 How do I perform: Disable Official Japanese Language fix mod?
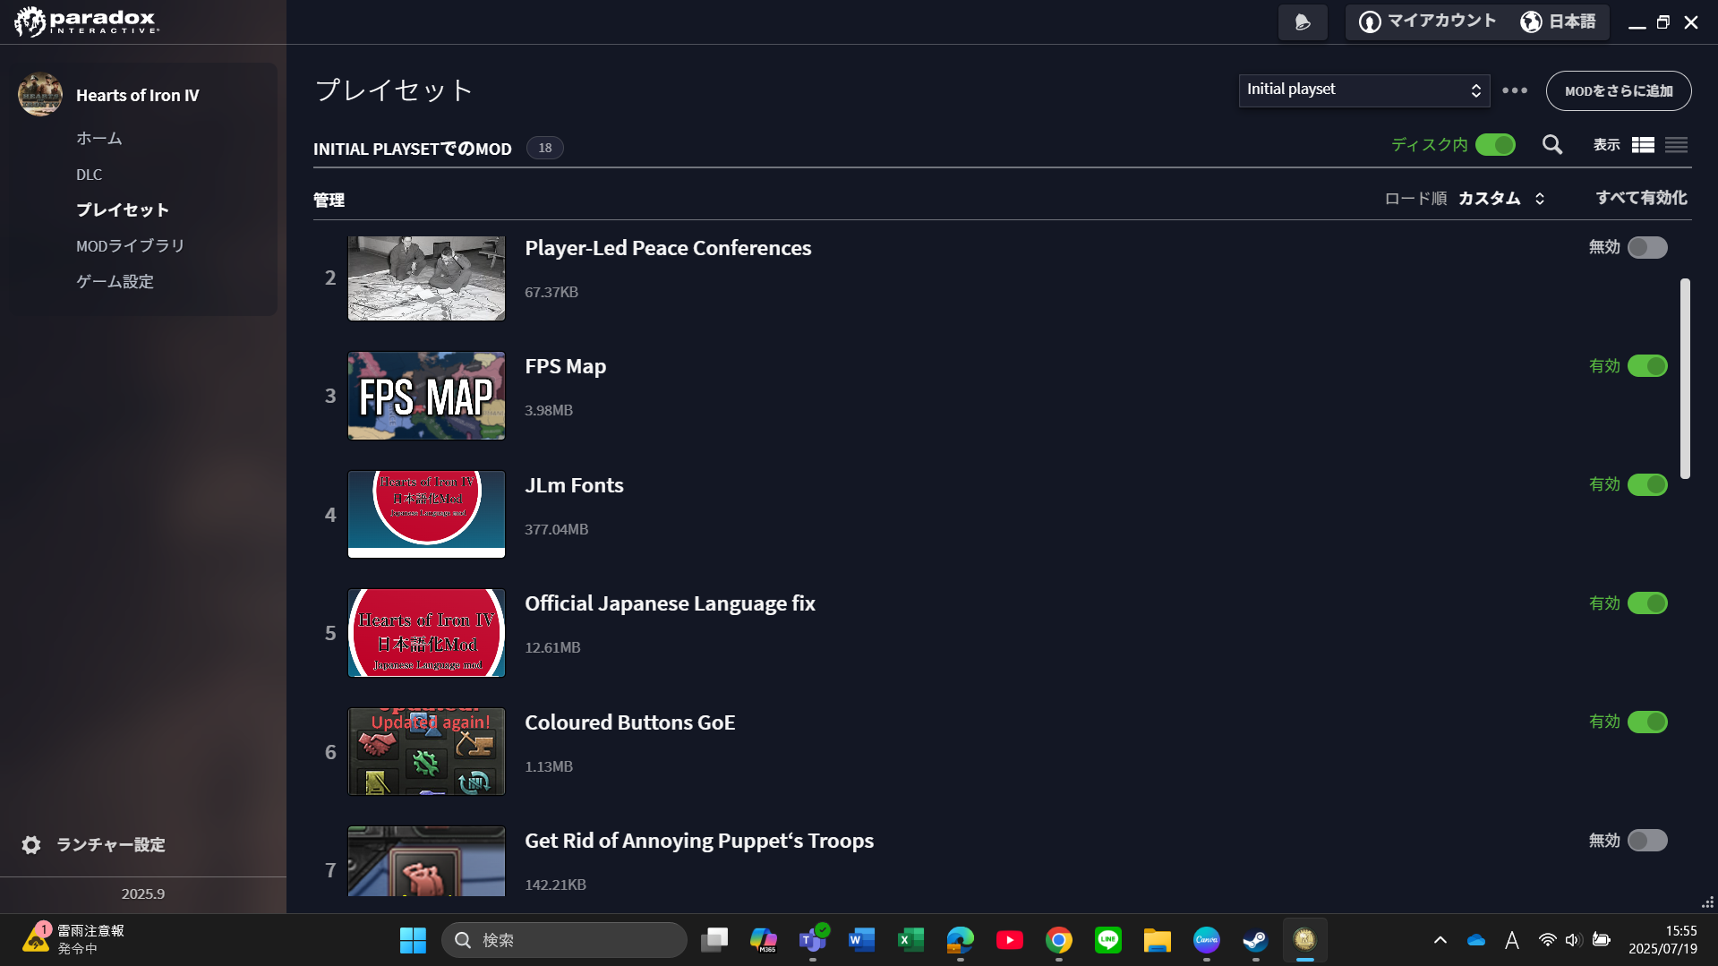click(1647, 603)
